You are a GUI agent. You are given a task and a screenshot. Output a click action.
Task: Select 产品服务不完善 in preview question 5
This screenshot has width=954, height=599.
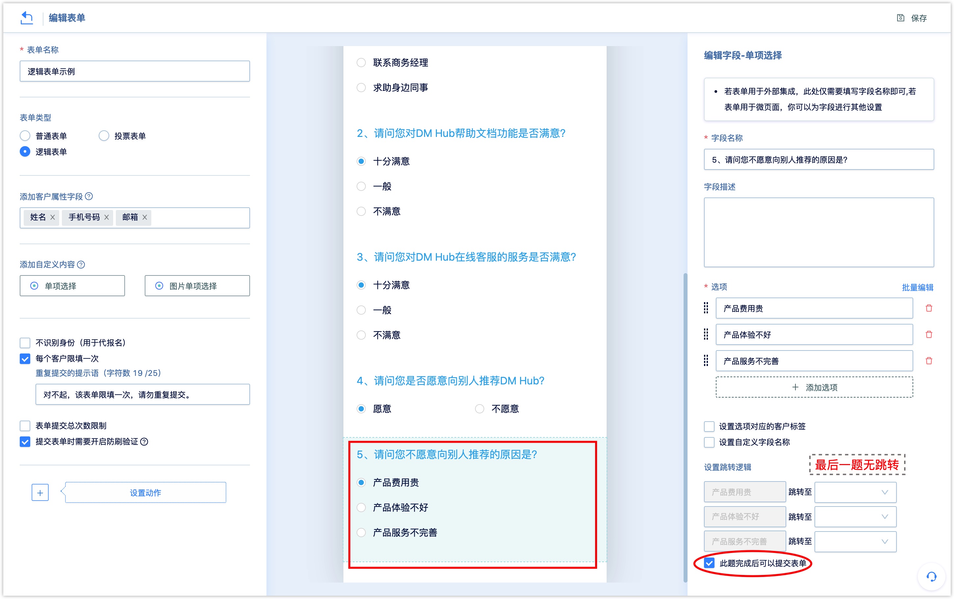click(x=361, y=533)
